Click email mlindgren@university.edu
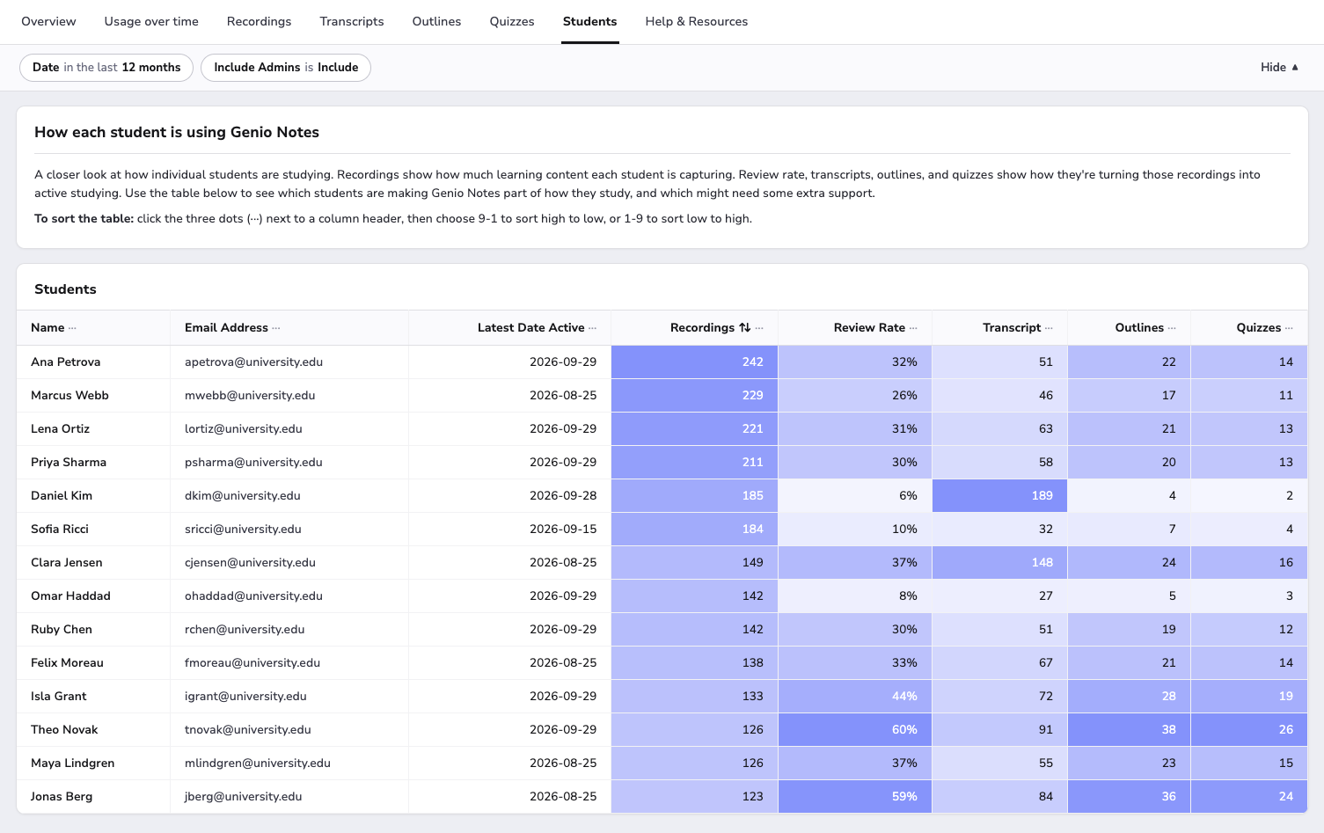Viewport: 1324px width, 833px height. (258, 763)
